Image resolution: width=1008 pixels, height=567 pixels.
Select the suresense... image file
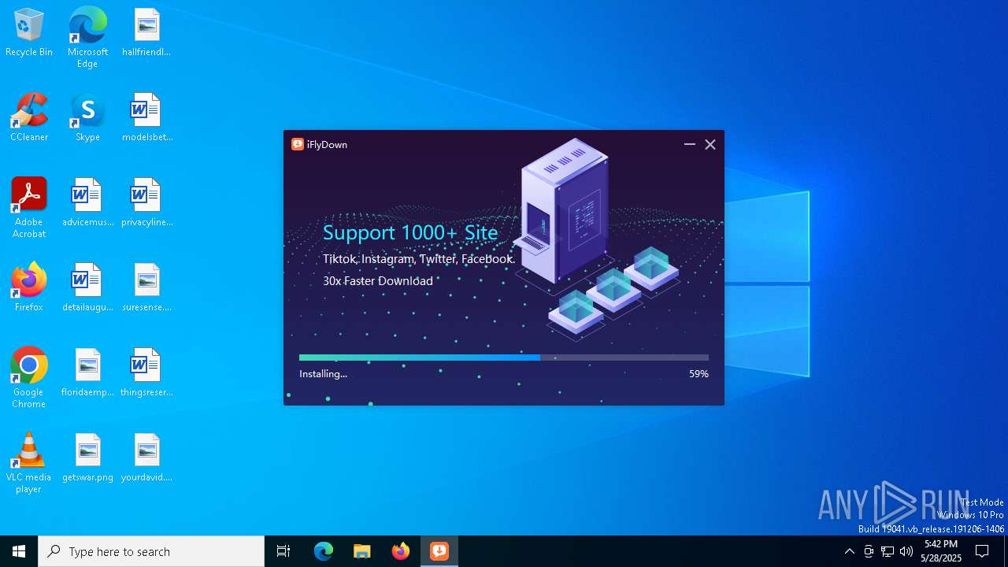tap(146, 288)
